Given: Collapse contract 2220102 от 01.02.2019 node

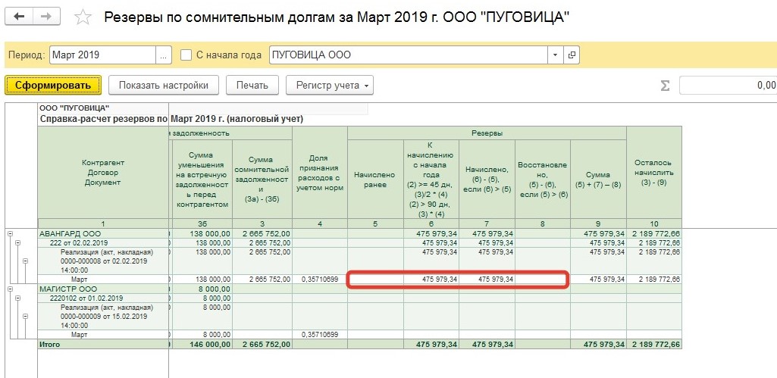Looking at the screenshot, I should click(17, 298).
